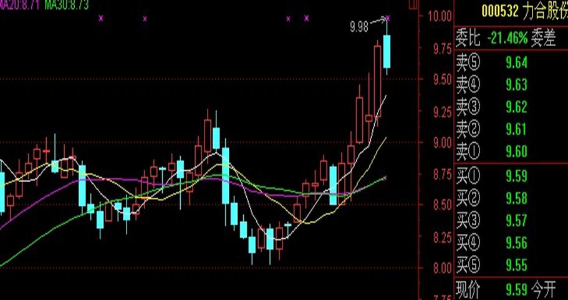Select the sell-four price 9.63
Viewport: 568px width, 300px height.
516,85
